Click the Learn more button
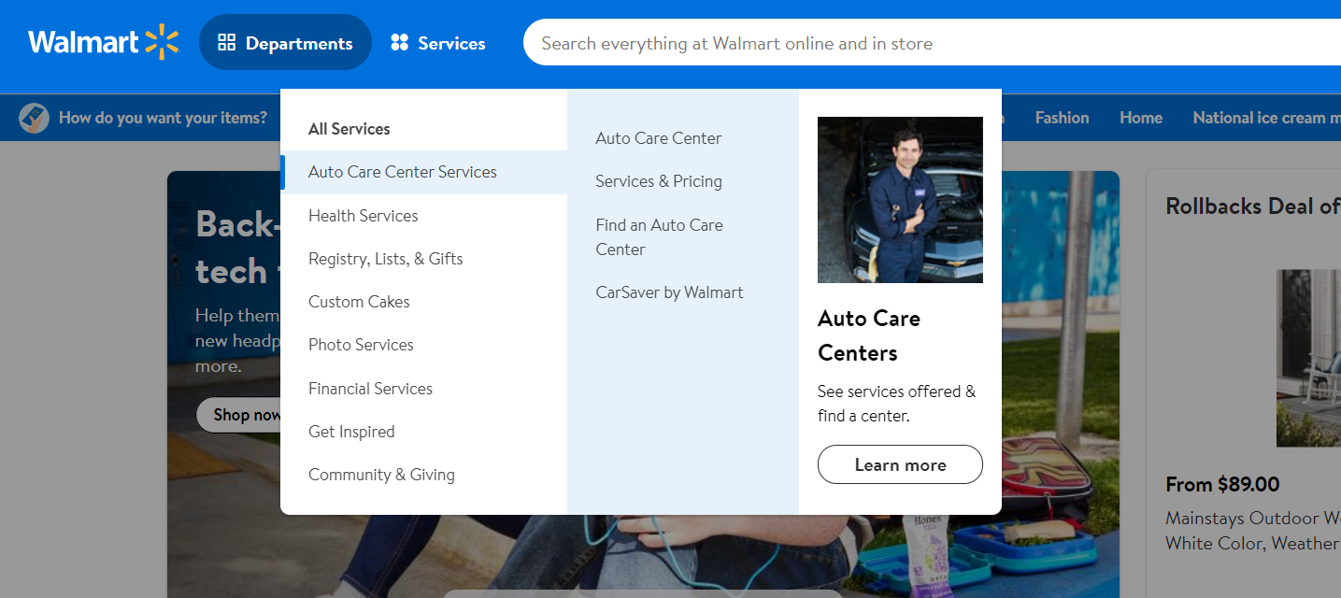This screenshot has height=598, width=1341. point(900,464)
